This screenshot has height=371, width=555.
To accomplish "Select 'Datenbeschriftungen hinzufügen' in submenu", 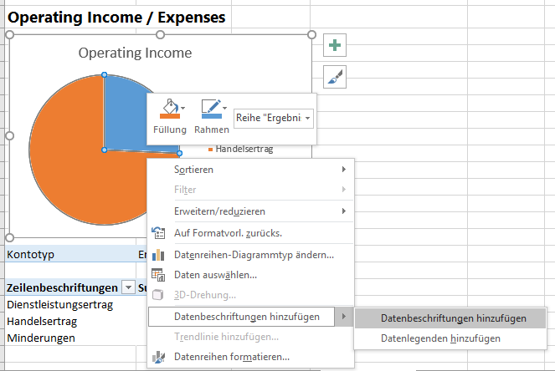I will pos(453,318).
